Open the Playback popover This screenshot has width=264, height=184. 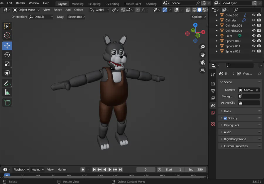coord(21,170)
